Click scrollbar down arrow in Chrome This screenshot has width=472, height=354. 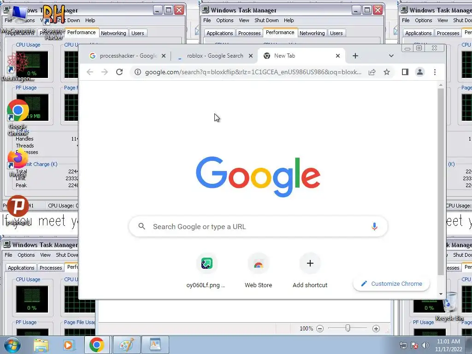(x=441, y=294)
